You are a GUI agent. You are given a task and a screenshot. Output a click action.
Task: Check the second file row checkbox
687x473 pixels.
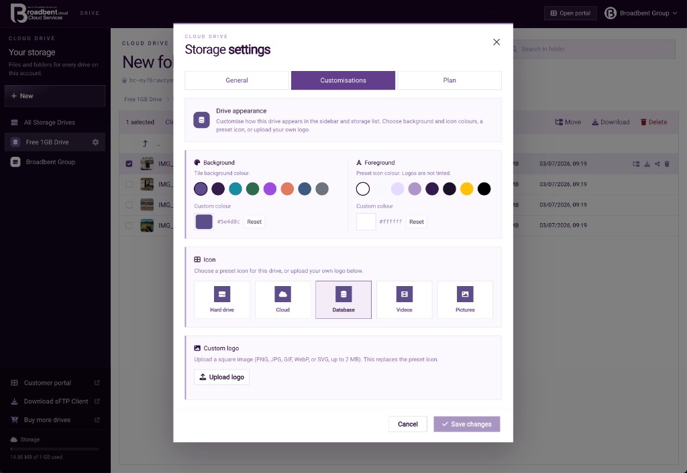pos(129,184)
